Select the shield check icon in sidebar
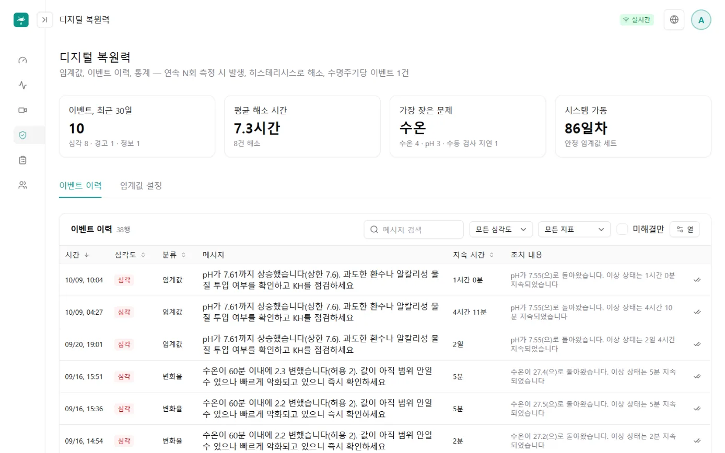The height and width of the screenshot is (453, 725). click(x=22, y=135)
